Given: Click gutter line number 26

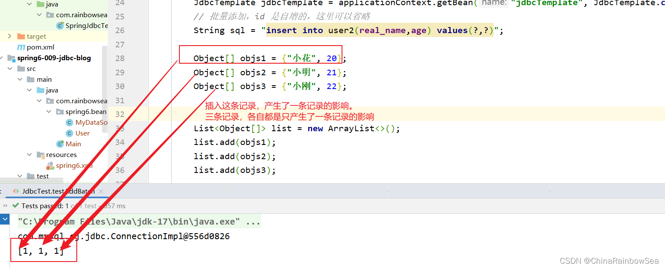Looking at the screenshot, I should pos(120,31).
